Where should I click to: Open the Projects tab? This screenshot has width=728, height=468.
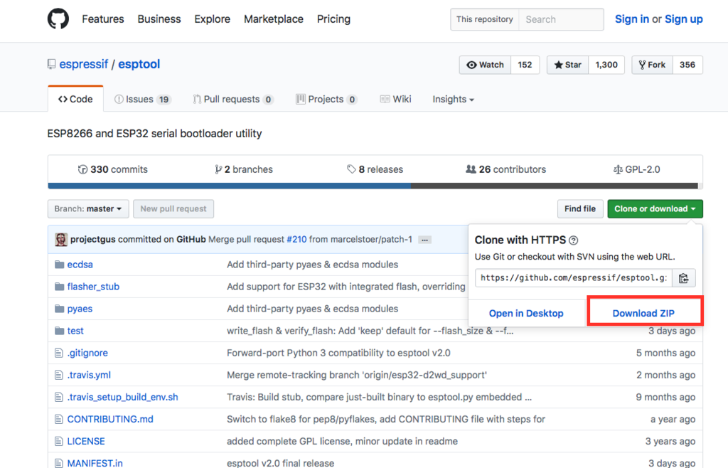pos(326,100)
